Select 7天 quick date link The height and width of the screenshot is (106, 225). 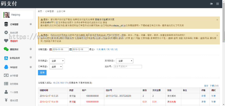108,49
